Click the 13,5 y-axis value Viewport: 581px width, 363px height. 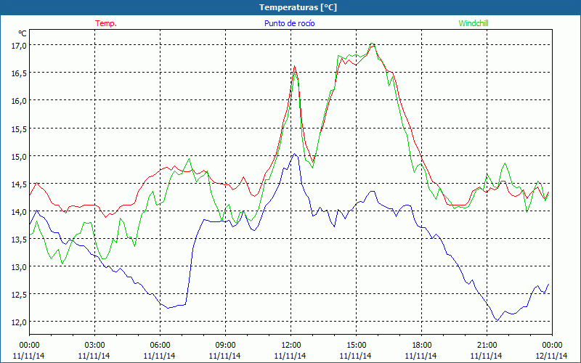click(19, 240)
